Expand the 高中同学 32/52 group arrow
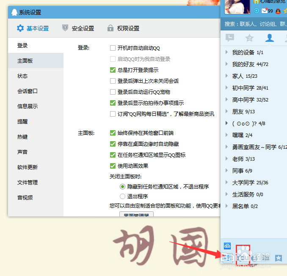 tap(226, 99)
